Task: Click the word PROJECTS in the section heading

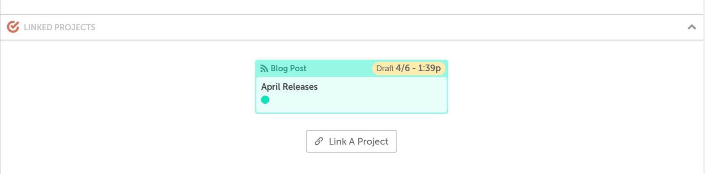Action: coord(75,27)
